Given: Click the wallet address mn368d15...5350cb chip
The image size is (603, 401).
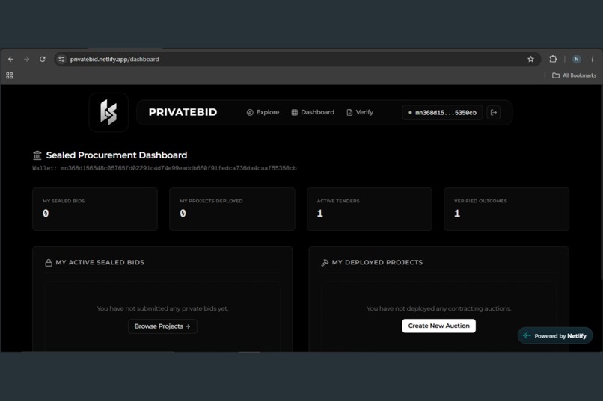Looking at the screenshot, I should point(442,113).
